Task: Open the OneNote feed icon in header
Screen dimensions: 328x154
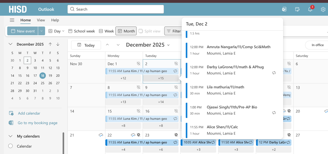Action: (284, 9)
